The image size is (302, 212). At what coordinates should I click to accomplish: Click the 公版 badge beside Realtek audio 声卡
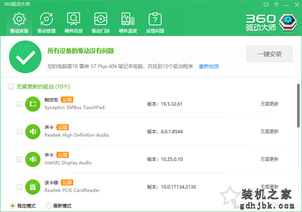(63, 127)
